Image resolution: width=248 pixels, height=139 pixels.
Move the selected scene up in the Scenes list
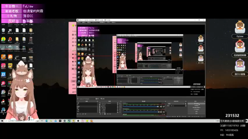pos(83,114)
